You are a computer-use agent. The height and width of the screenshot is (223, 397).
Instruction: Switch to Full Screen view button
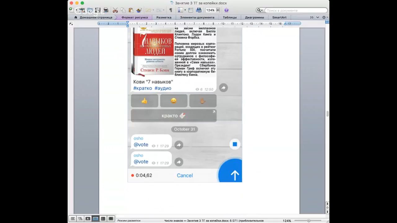point(111,219)
